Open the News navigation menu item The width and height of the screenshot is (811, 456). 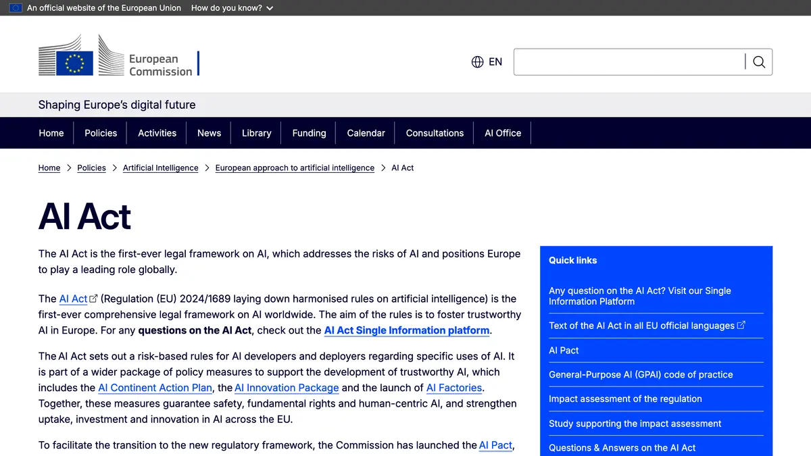(209, 133)
